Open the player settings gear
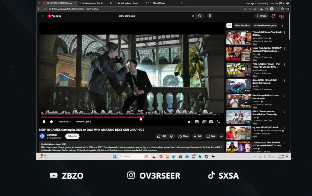This screenshot has height=196, width=312. 204,122
